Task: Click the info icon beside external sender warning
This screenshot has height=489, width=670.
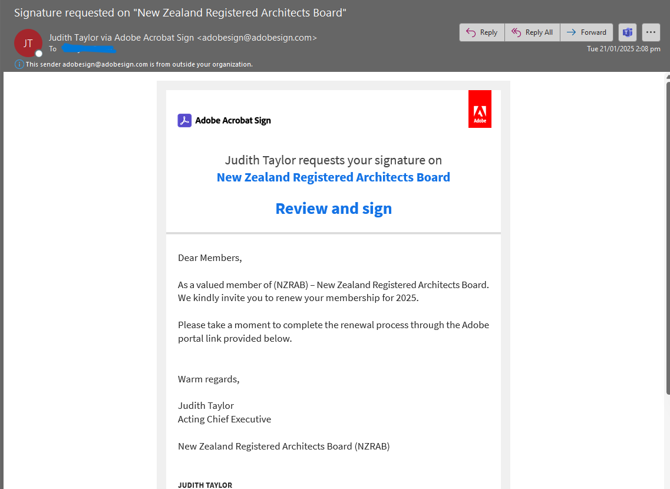Action: click(x=19, y=64)
